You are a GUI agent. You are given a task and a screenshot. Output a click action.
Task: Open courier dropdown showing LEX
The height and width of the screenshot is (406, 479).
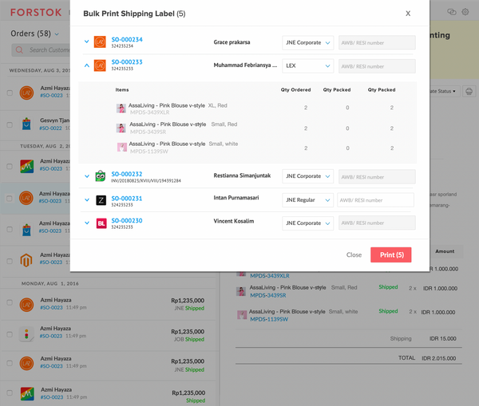[x=307, y=66]
